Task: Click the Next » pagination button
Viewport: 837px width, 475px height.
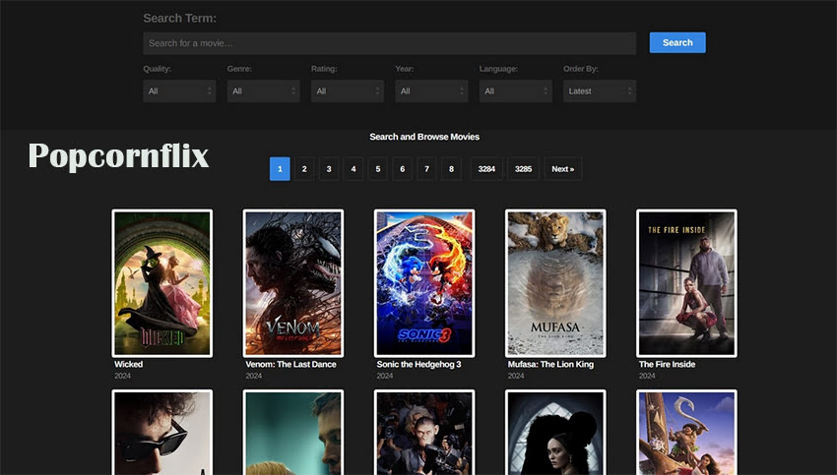Action: pyautogui.click(x=562, y=169)
